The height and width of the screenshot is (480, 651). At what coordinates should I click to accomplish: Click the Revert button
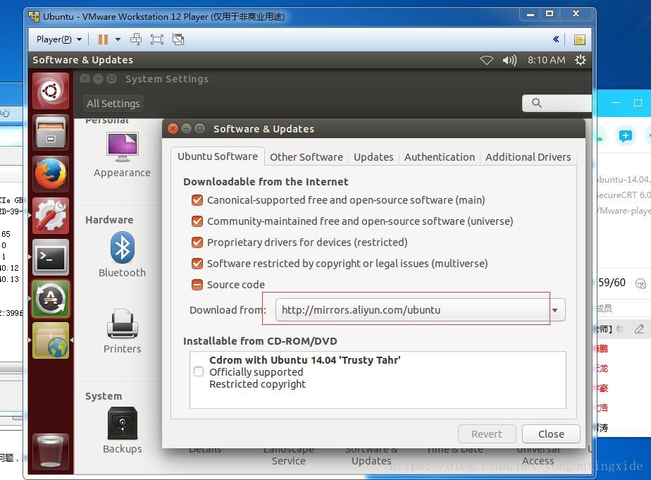(487, 434)
